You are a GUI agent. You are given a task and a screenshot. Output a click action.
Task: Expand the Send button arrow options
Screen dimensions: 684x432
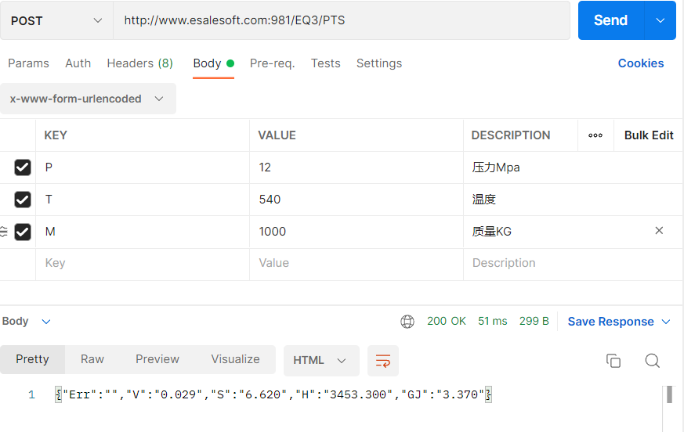click(660, 21)
